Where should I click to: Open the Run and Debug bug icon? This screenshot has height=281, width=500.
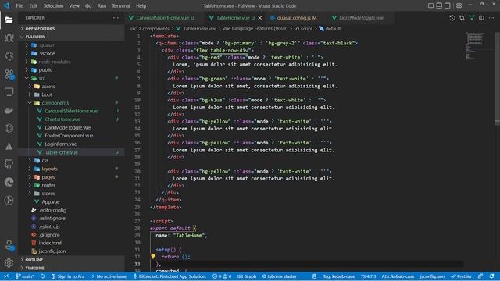point(9,38)
